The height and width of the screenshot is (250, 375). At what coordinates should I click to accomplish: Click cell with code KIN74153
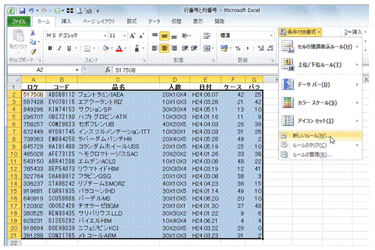(x=62, y=109)
